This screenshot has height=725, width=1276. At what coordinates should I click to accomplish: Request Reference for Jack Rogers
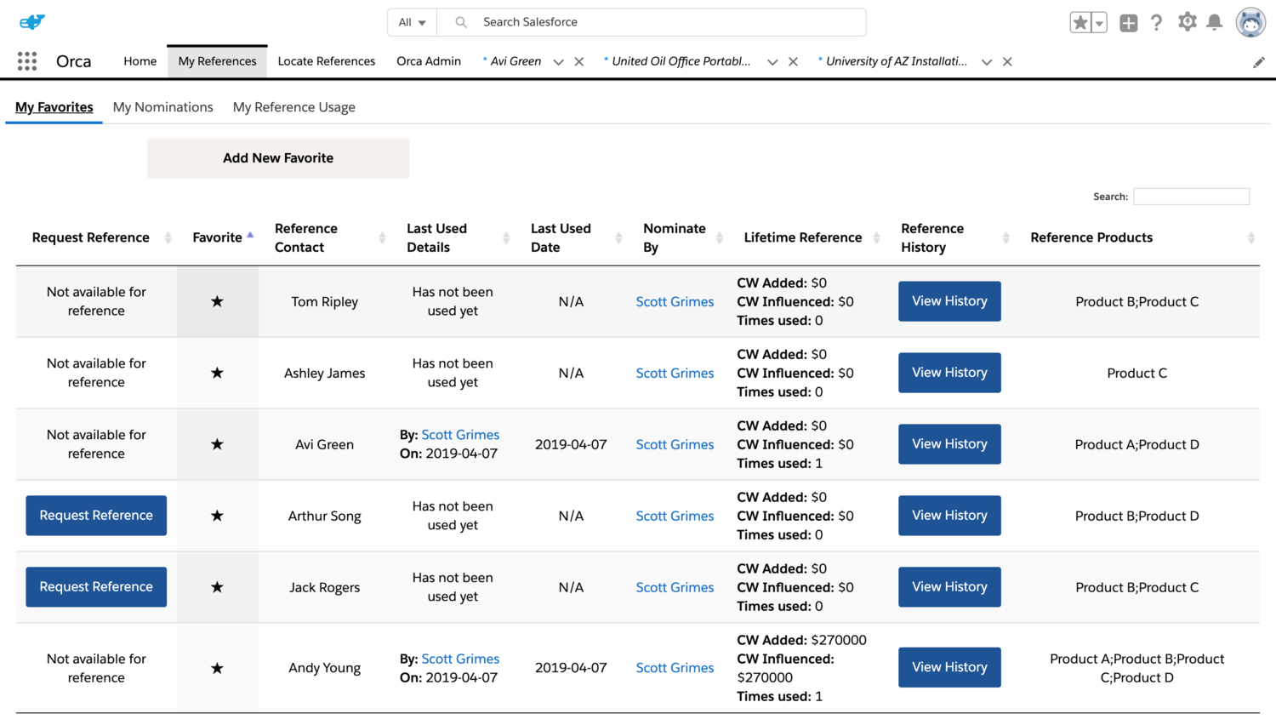coord(96,587)
